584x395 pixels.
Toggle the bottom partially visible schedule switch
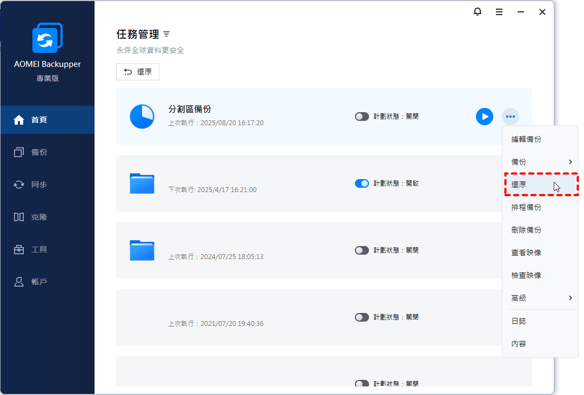(x=361, y=383)
